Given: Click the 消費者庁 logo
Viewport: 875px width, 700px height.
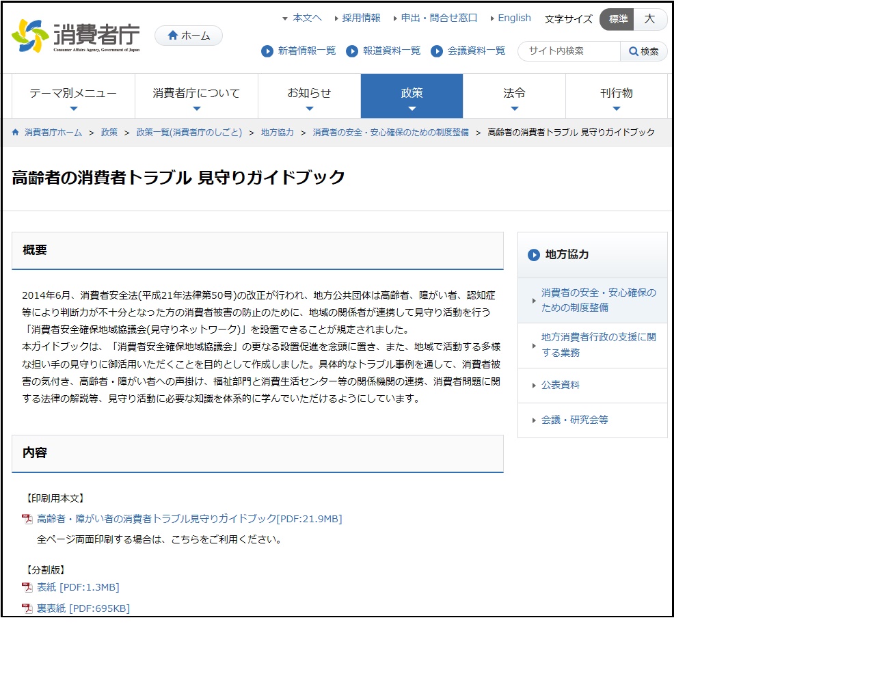Looking at the screenshot, I should tap(76, 36).
